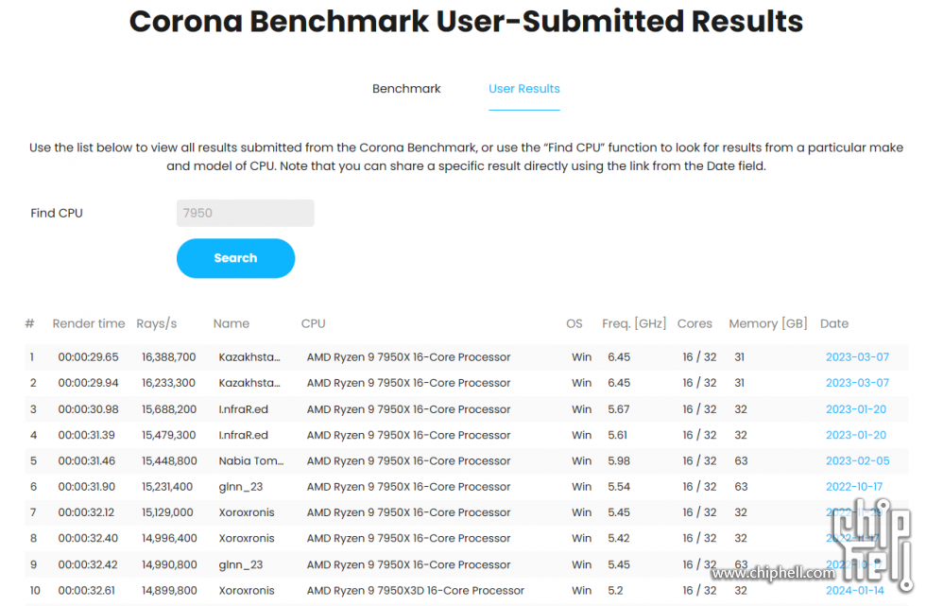Click the rays value 16,388,700
The image size is (926, 606).
click(x=168, y=357)
